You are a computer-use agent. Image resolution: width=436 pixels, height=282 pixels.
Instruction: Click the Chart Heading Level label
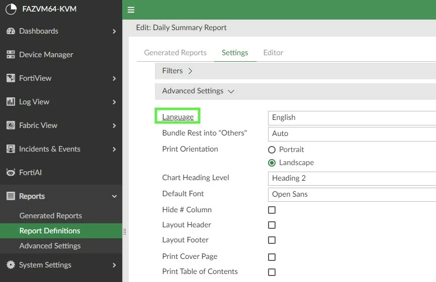tap(196, 178)
